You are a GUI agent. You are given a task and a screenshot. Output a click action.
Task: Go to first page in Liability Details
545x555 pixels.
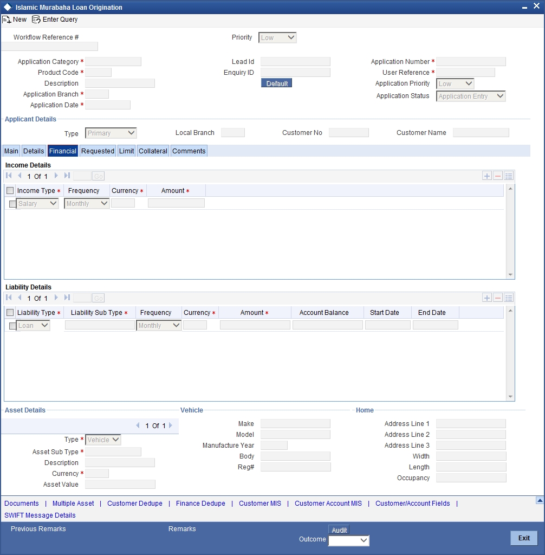(9, 298)
